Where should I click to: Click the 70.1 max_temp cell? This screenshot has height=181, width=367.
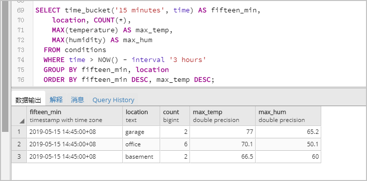(223, 144)
